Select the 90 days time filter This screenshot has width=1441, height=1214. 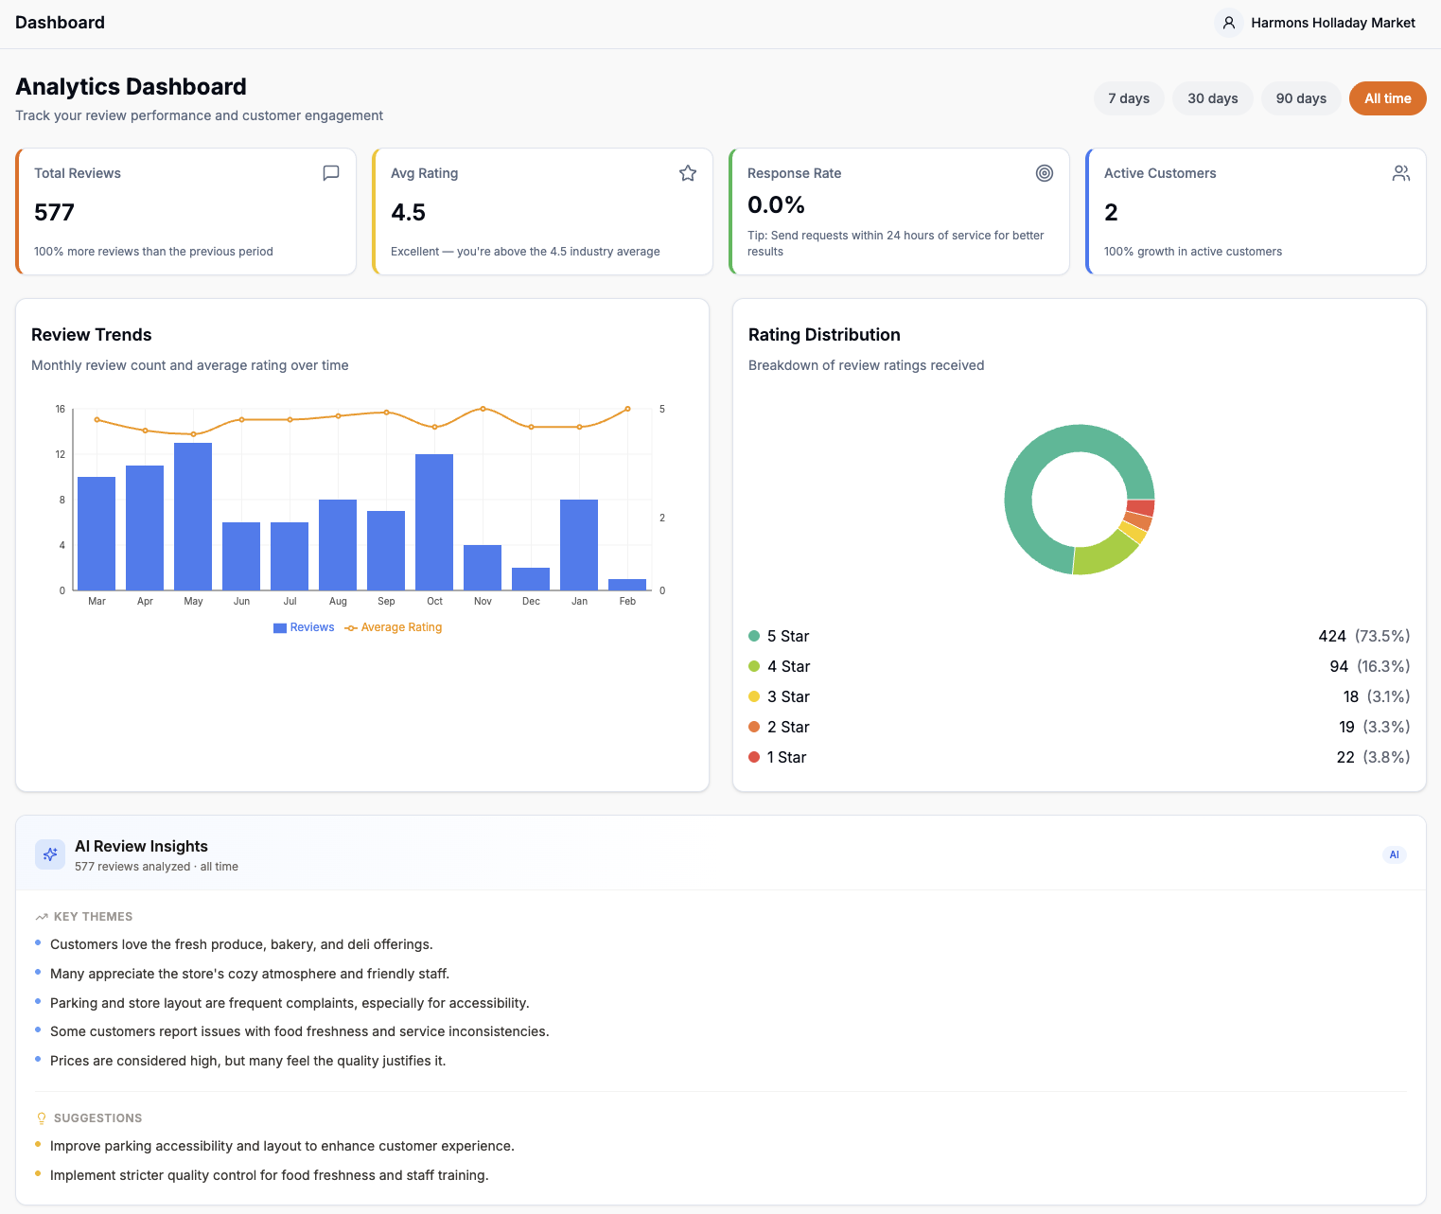[1301, 98]
